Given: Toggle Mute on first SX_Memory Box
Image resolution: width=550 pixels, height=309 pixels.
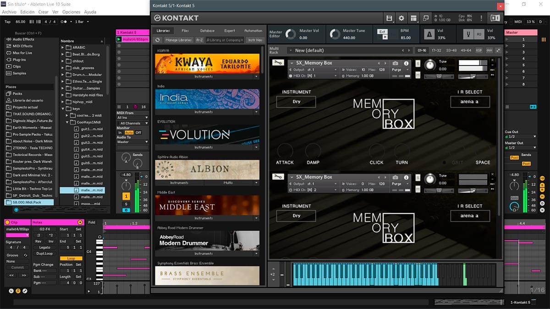Looking at the screenshot, I should click(418, 75).
